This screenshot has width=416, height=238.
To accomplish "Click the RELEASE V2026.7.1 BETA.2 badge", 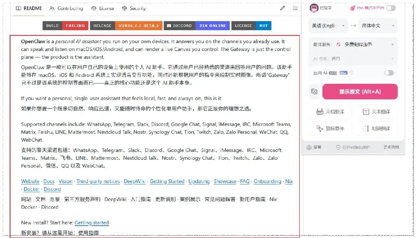I will [126, 25].
